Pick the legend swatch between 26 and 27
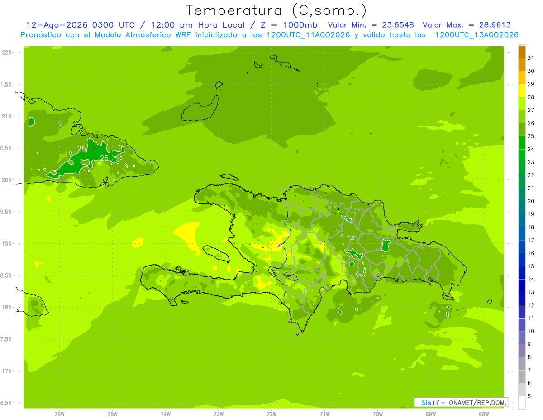543x420 pixels. pyautogui.click(x=522, y=116)
